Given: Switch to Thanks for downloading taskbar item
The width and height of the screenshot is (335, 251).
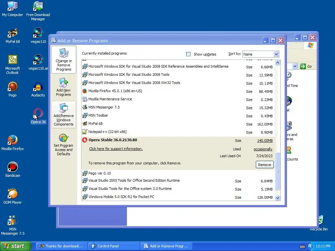Looking at the screenshot, I should point(62,246).
